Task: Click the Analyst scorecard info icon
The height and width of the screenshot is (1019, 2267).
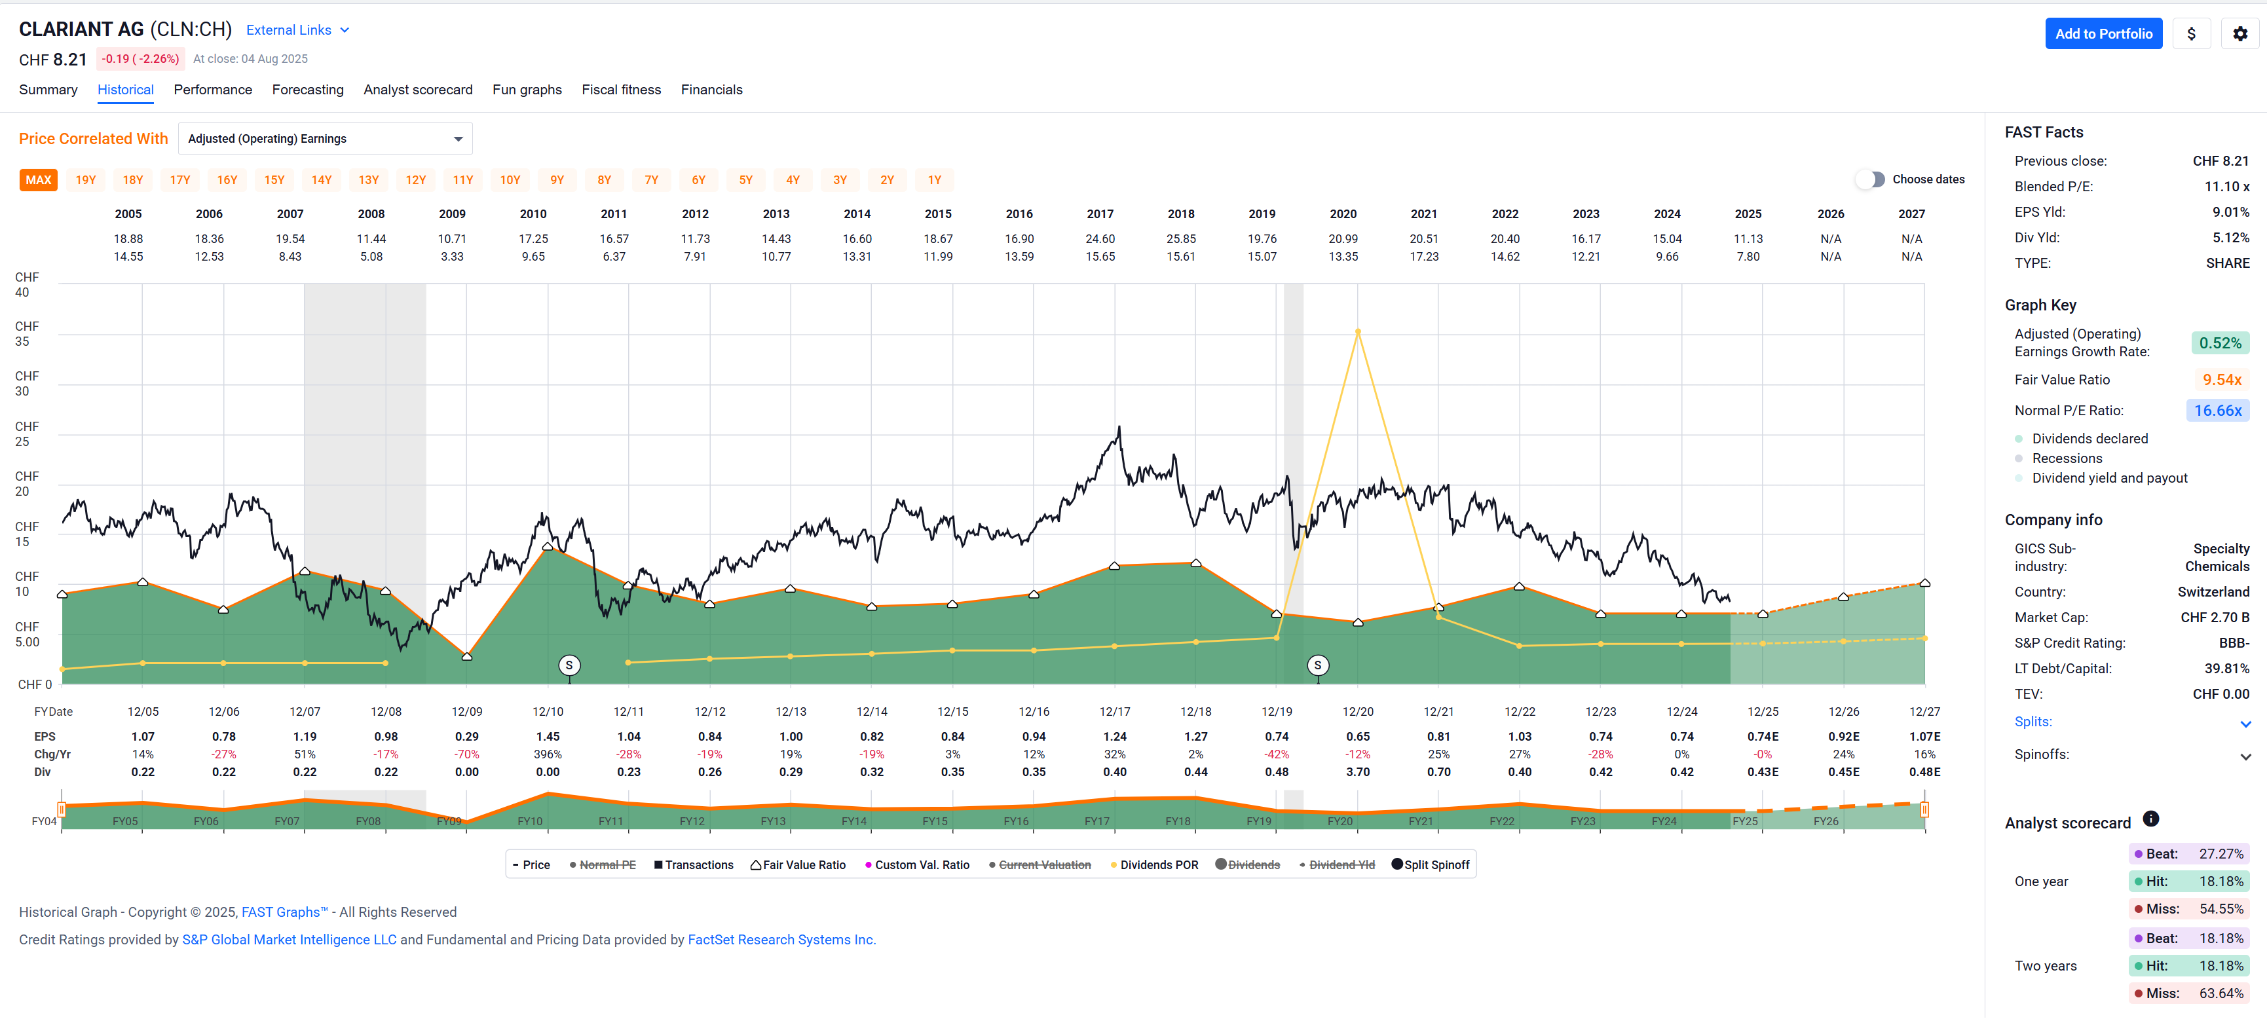Action: pyautogui.click(x=2151, y=819)
